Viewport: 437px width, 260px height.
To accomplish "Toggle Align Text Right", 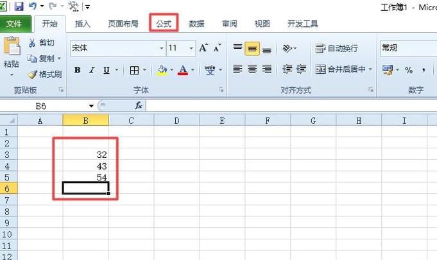I will coord(267,69).
